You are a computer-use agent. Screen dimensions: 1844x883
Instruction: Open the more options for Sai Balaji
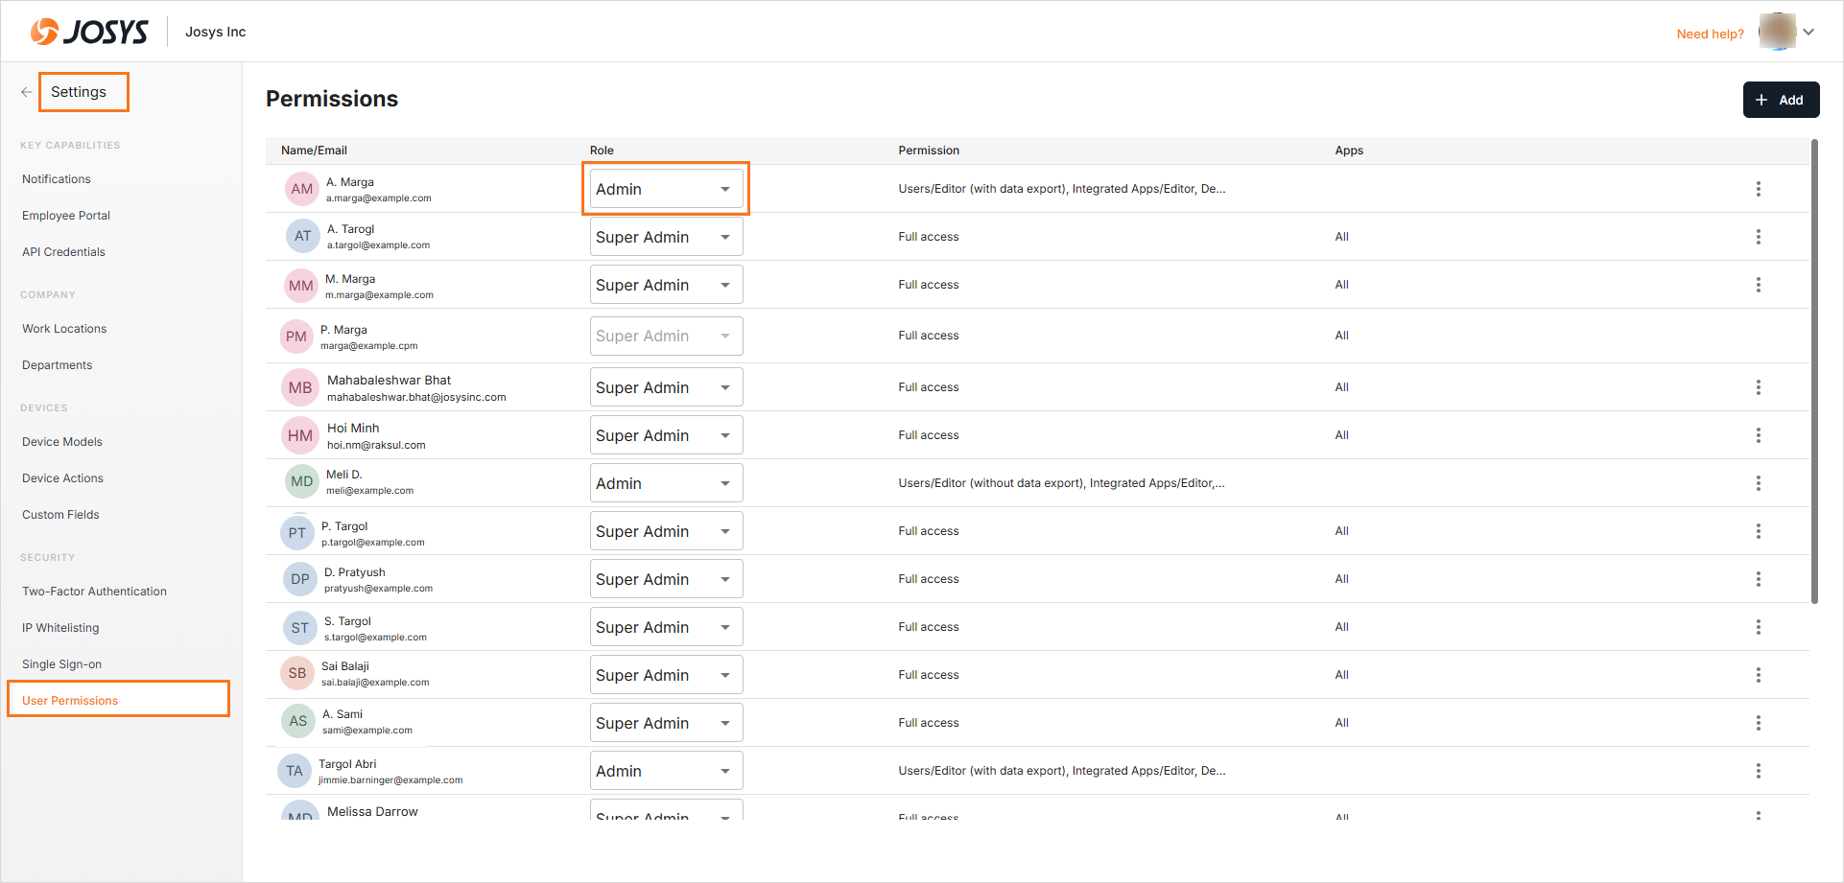pyautogui.click(x=1758, y=675)
